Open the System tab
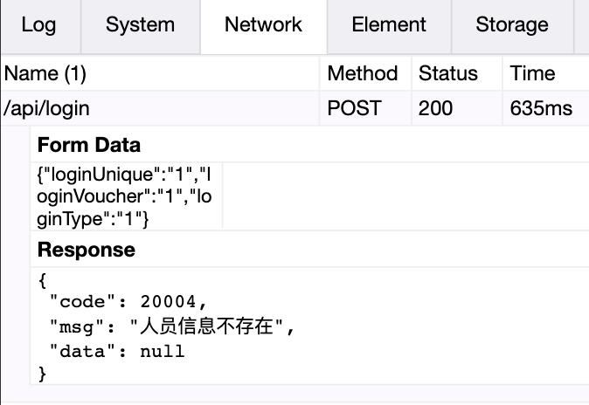The width and height of the screenshot is (589, 405). click(x=140, y=24)
